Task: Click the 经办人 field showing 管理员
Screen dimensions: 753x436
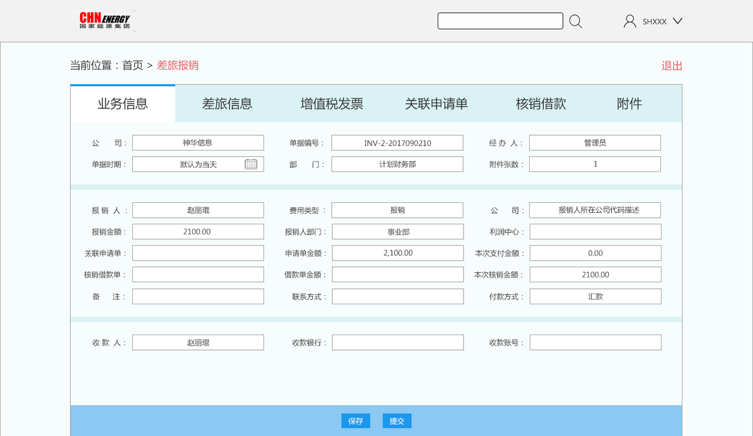Action: coord(595,143)
